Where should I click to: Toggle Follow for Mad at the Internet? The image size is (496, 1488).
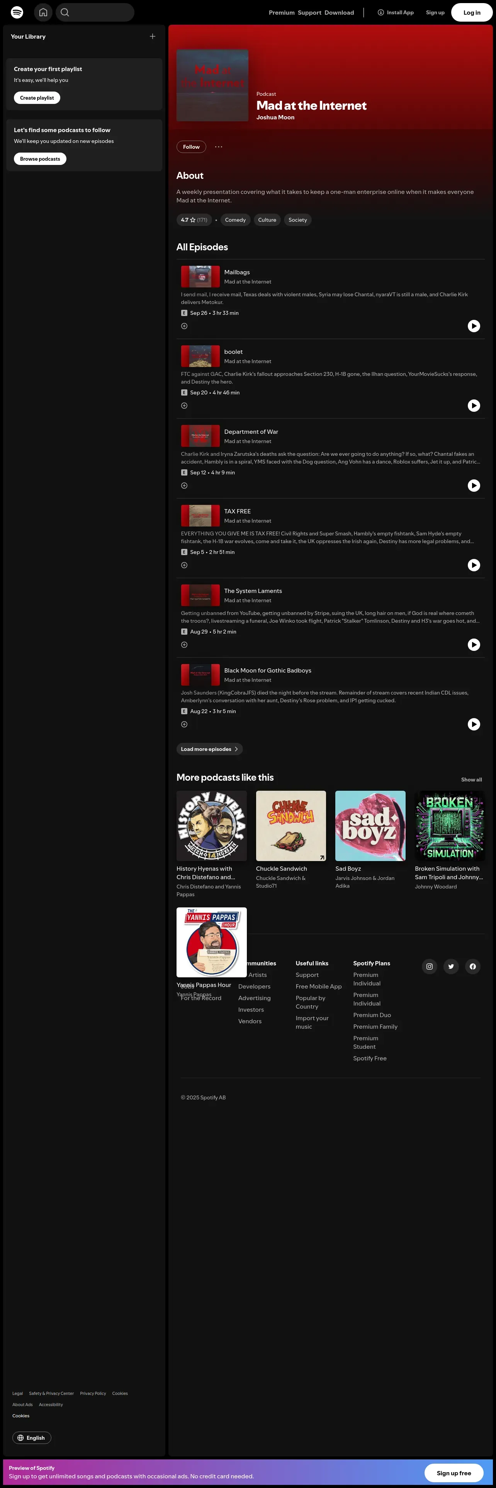click(x=191, y=147)
